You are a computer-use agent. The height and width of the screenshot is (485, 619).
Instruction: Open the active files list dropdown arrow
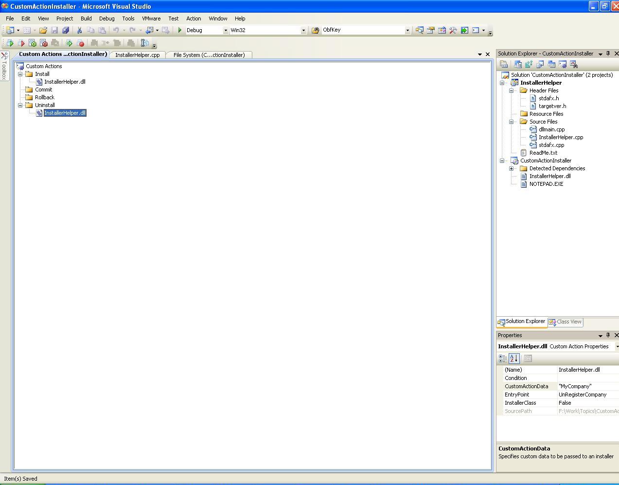point(480,54)
